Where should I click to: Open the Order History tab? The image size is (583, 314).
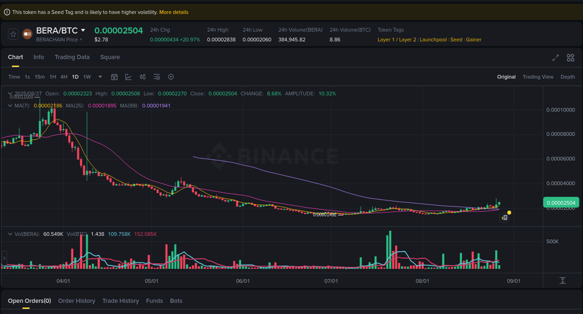click(76, 301)
